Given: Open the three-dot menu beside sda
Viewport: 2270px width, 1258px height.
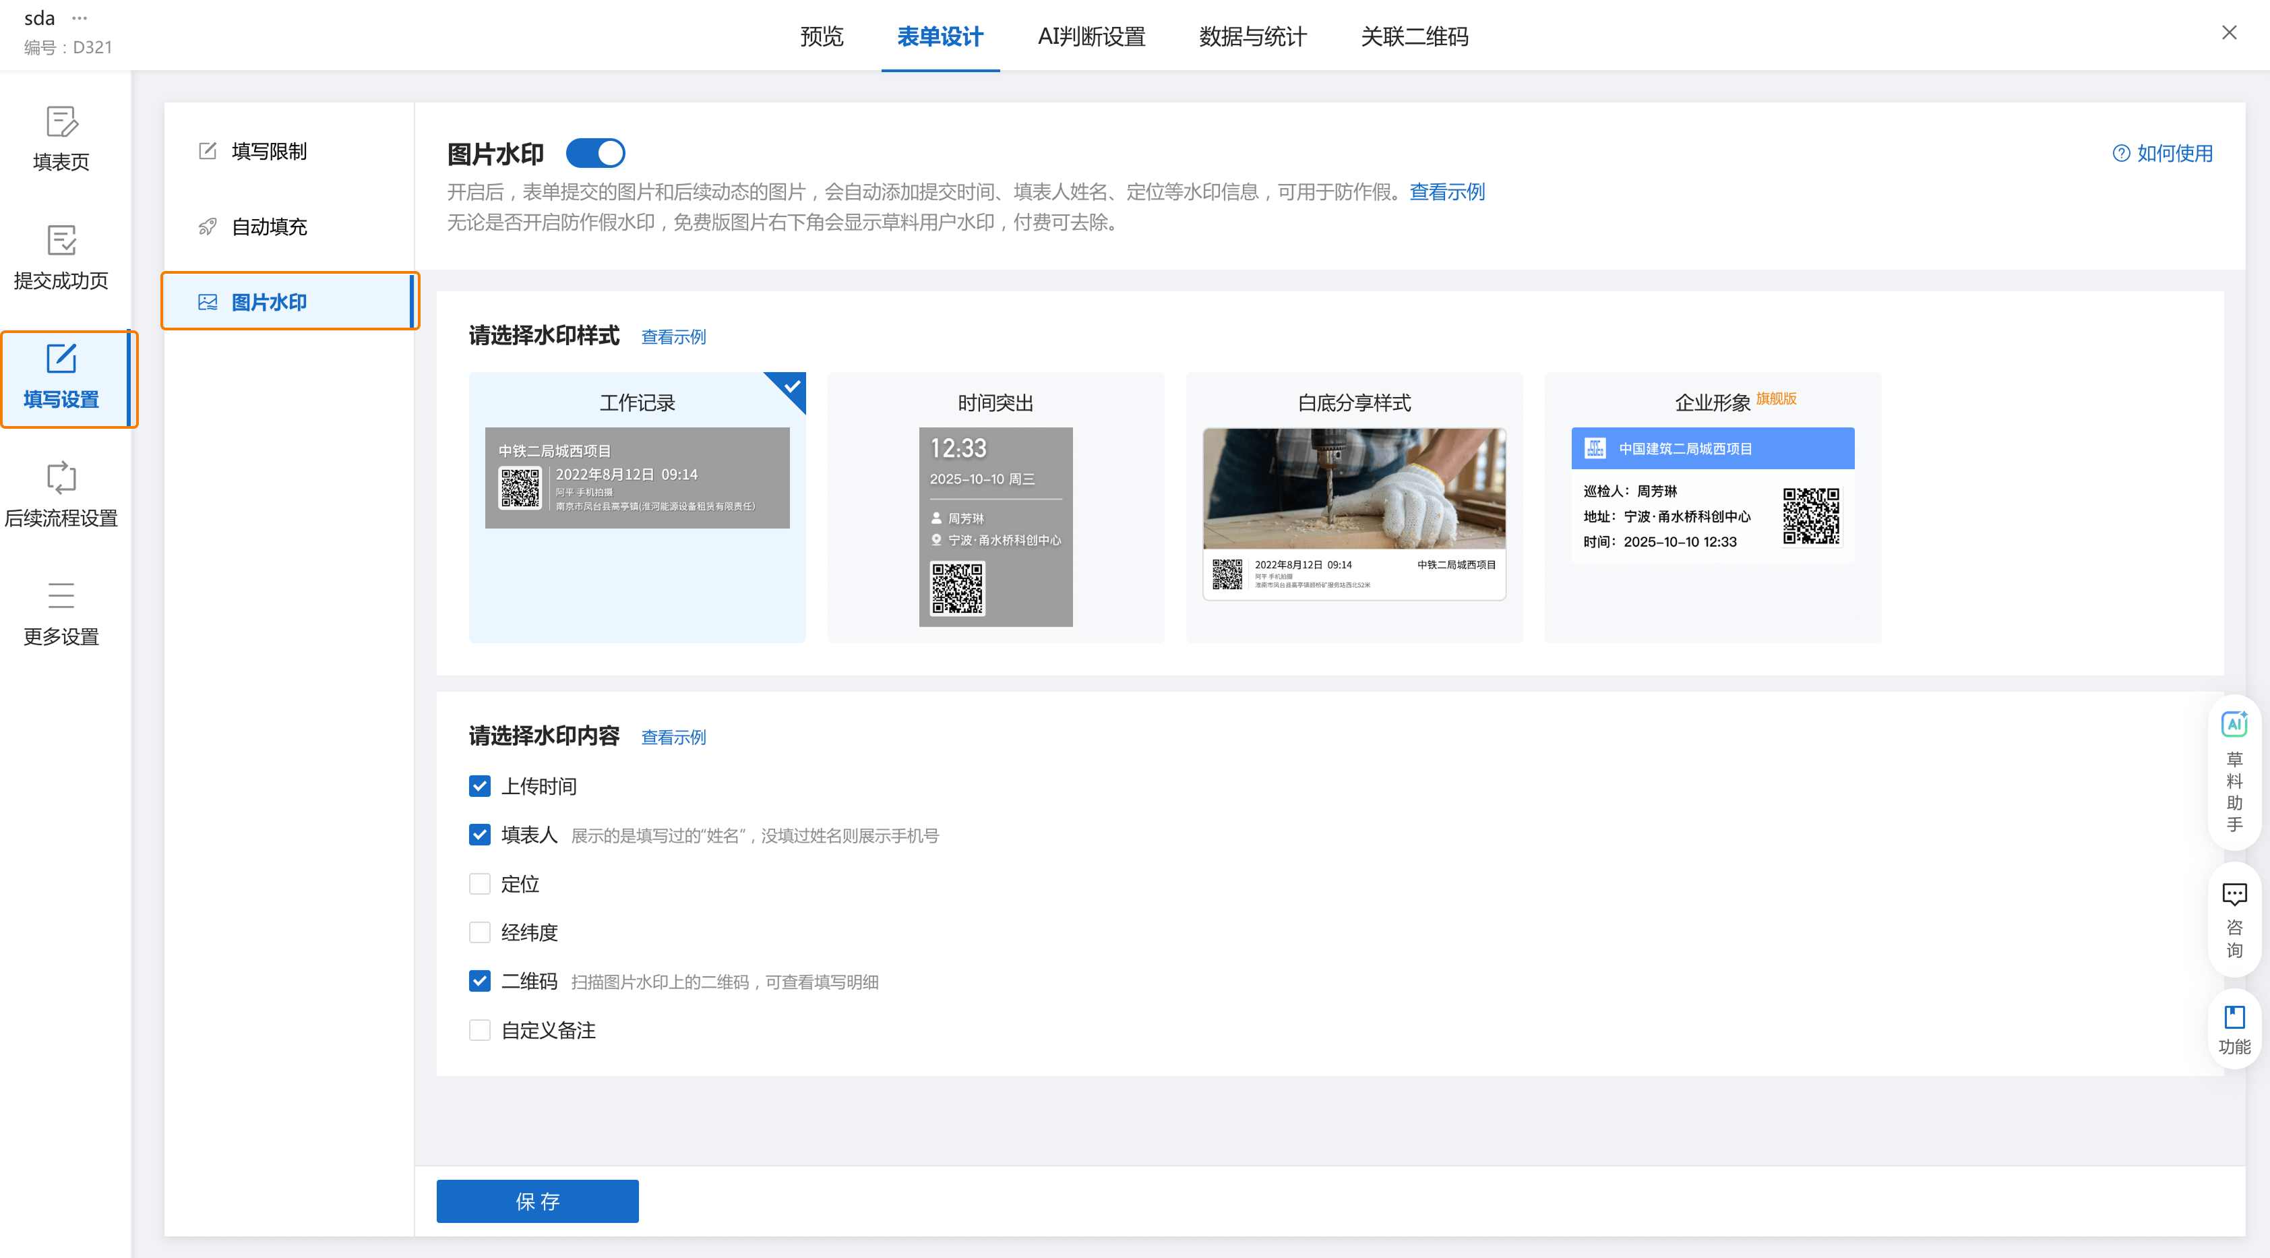Looking at the screenshot, I should (80, 18).
